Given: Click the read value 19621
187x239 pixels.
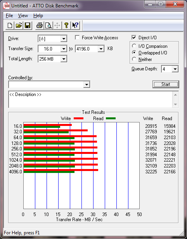Looking at the screenshot, I should coord(170,132).
